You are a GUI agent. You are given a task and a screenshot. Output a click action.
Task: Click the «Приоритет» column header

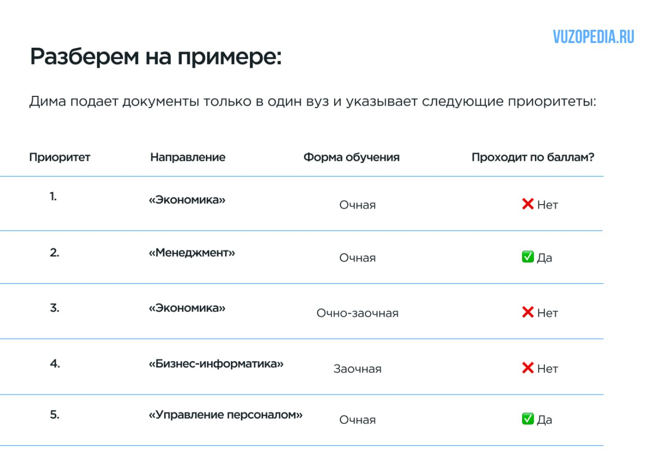point(60,157)
